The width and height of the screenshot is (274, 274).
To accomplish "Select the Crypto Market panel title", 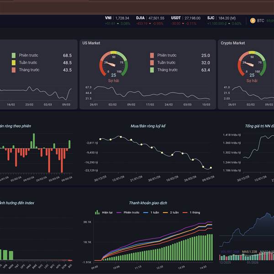I will click(232, 43).
